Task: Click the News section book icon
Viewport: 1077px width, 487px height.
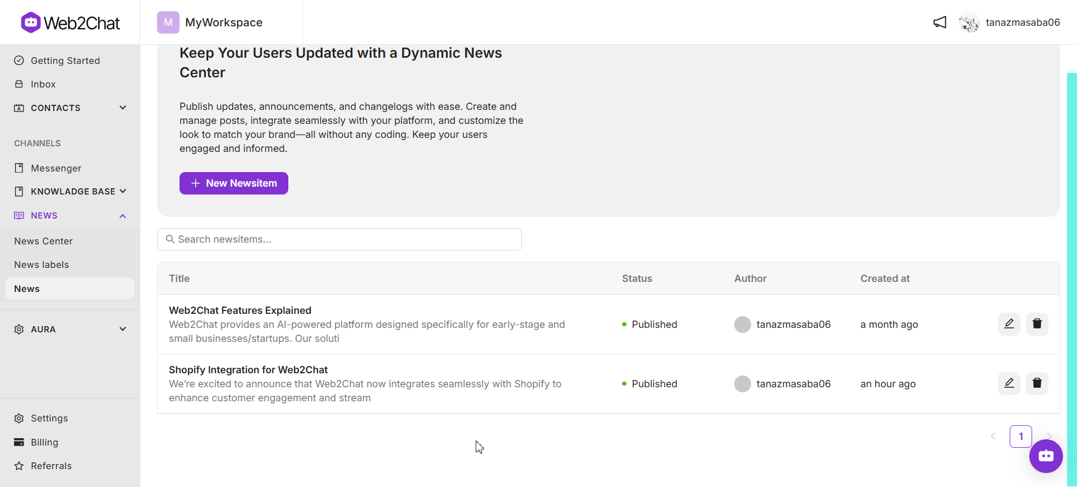Action: pyautogui.click(x=19, y=216)
